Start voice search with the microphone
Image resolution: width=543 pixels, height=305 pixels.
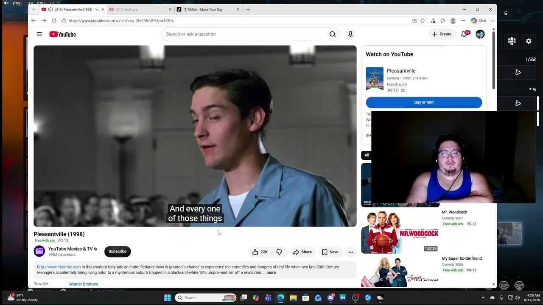(350, 34)
